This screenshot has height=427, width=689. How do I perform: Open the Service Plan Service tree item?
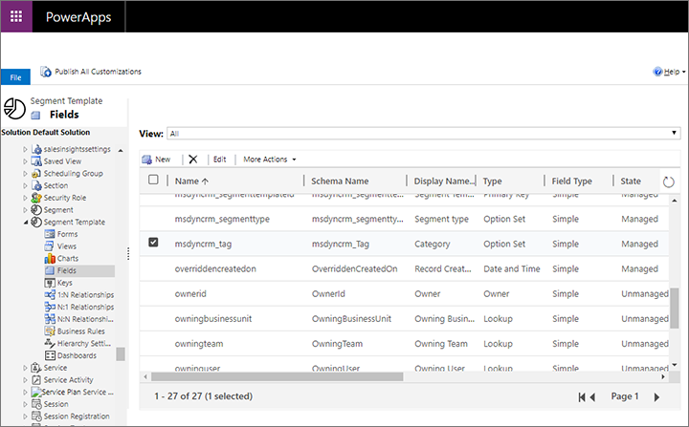(x=78, y=392)
